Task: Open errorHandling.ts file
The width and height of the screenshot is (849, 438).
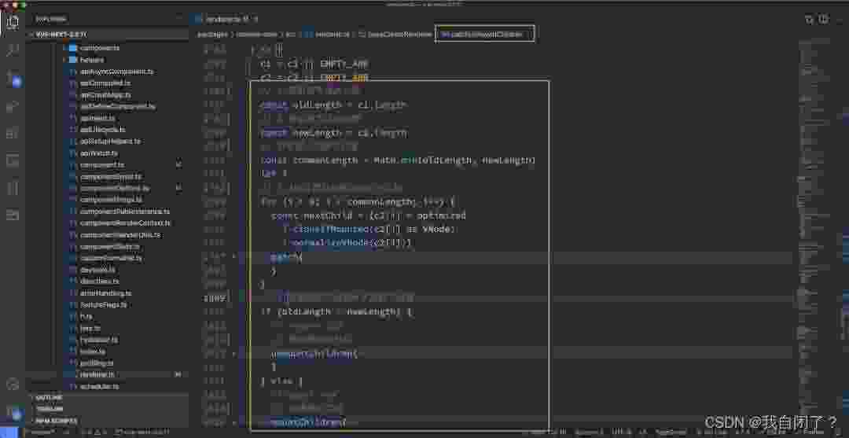Action: pyautogui.click(x=107, y=293)
